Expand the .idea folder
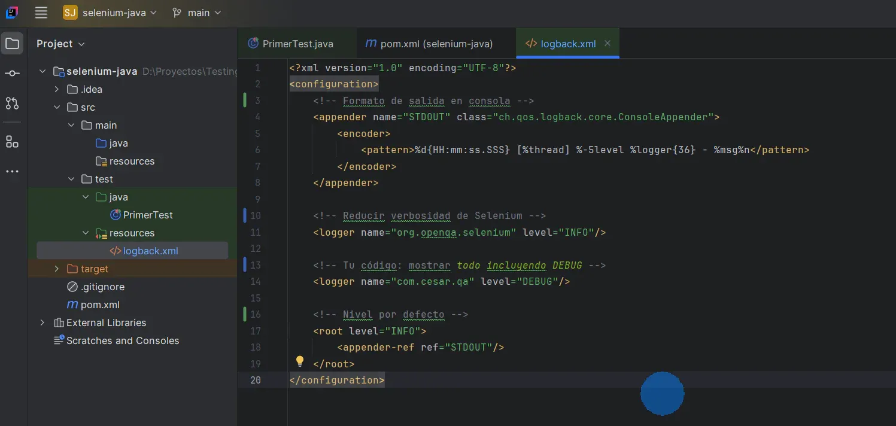Screen dimensions: 896x426 tap(57, 89)
